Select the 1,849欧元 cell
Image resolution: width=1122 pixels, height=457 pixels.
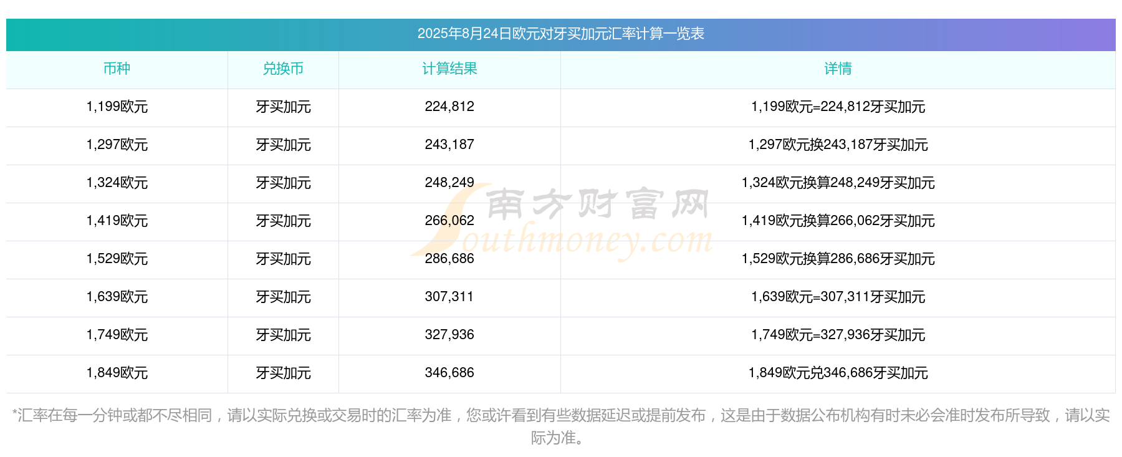click(117, 373)
